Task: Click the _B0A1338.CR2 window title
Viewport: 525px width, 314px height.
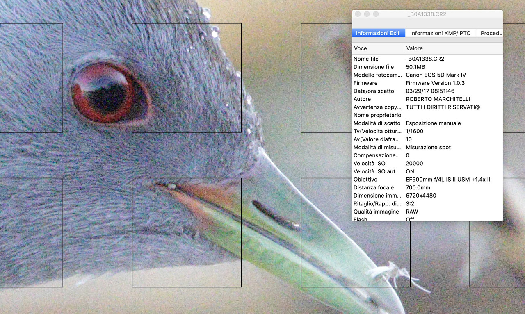Action: pyautogui.click(x=427, y=14)
